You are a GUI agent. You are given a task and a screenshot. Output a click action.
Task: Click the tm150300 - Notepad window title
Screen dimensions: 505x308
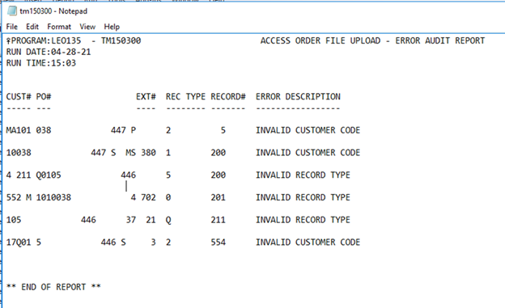(x=53, y=11)
